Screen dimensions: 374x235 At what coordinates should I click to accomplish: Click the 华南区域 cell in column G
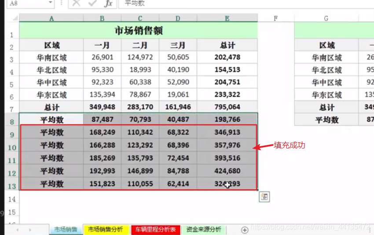326,58
